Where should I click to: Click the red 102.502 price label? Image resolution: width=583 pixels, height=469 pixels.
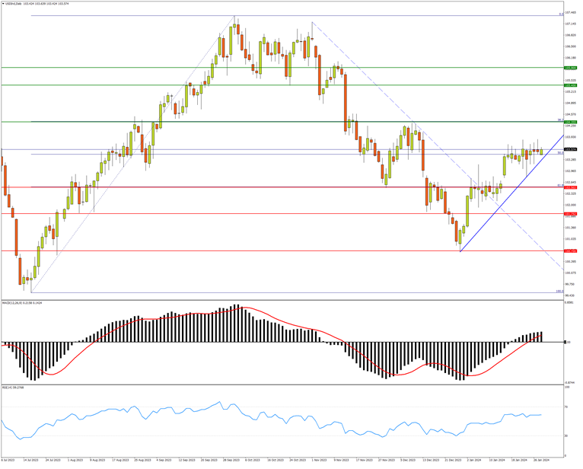[x=570, y=187]
